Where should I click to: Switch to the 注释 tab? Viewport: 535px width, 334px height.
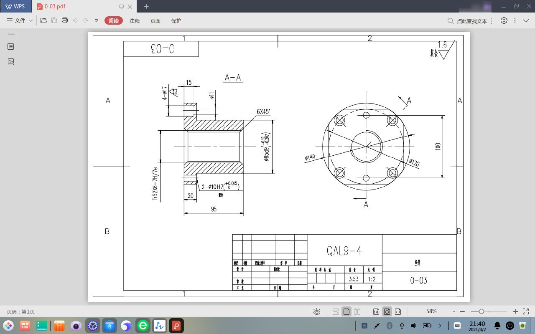tap(135, 21)
